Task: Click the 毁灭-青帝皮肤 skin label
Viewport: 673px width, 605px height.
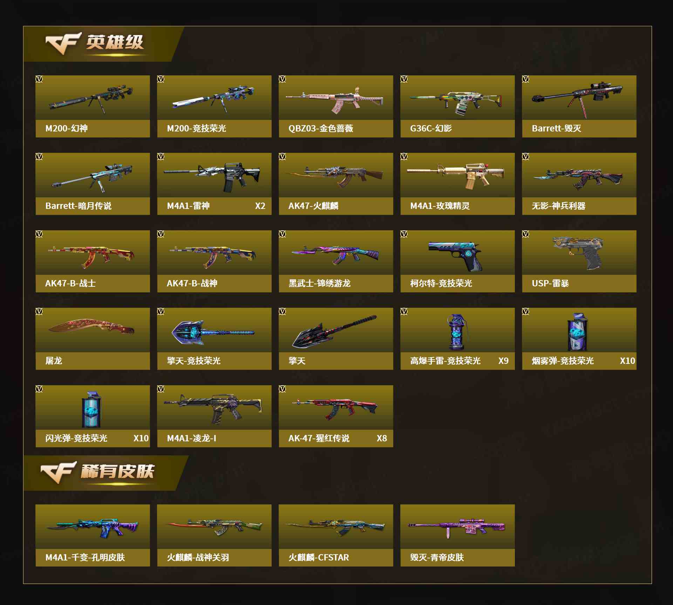Action: (x=437, y=557)
